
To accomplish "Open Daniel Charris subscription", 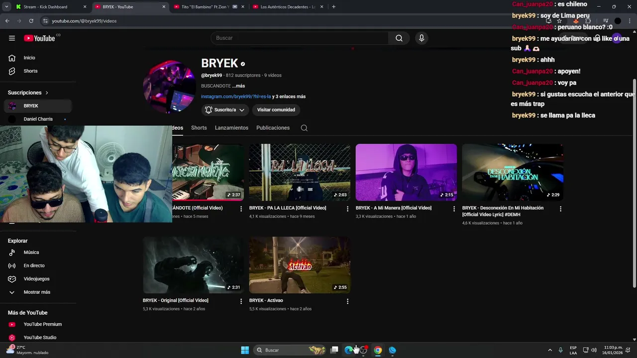I will [38, 119].
